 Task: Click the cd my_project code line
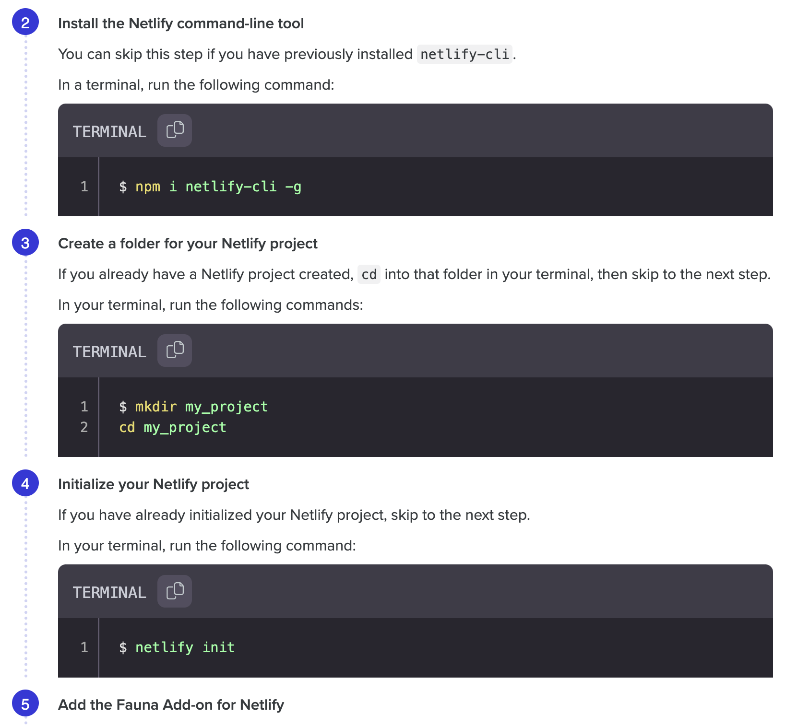pos(173,427)
